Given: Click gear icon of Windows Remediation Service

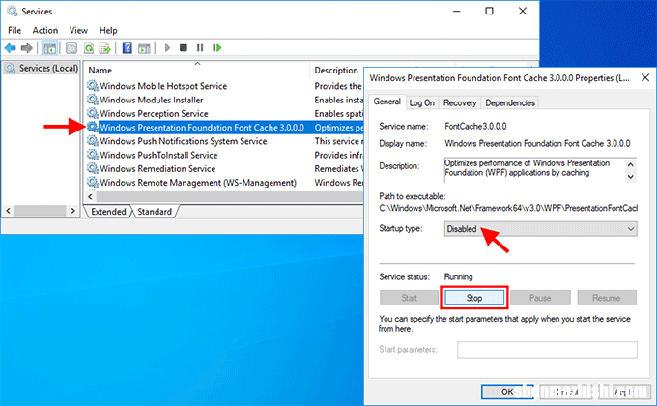Looking at the screenshot, I should coord(93,168).
